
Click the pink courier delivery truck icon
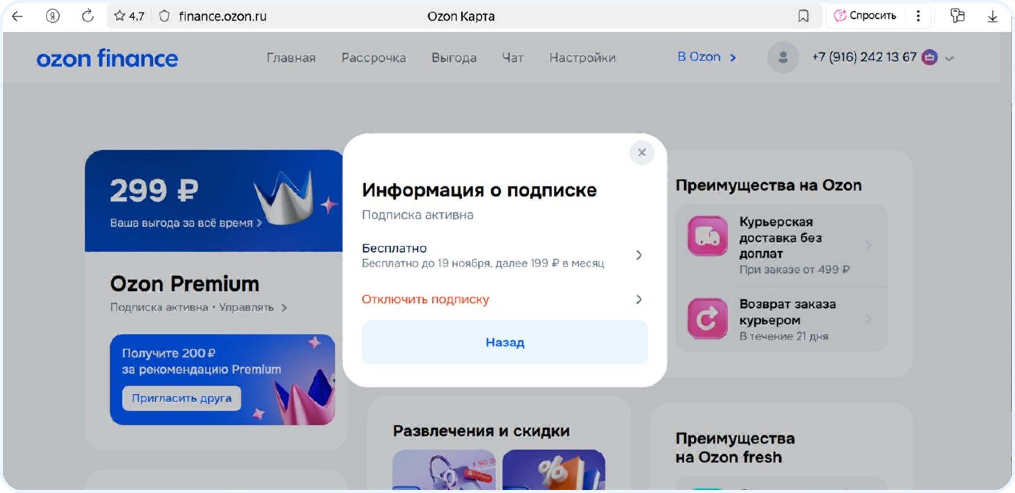pyautogui.click(x=707, y=236)
